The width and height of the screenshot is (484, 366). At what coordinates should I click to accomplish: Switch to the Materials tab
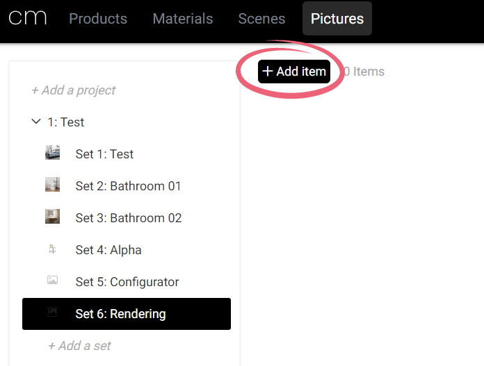click(183, 19)
